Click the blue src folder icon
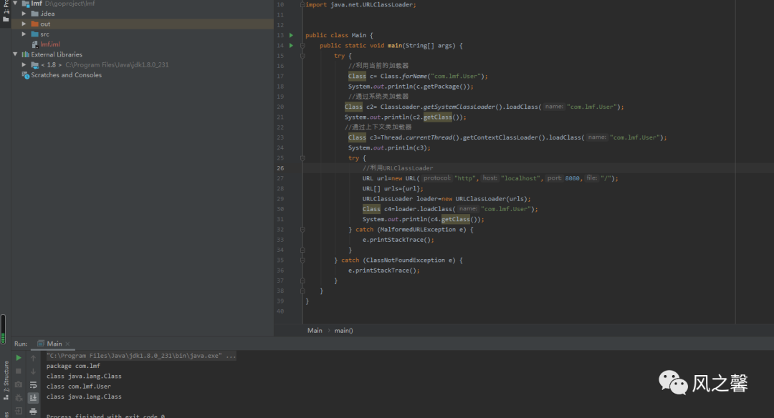The image size is (774, 418). (x=34, y=34)
